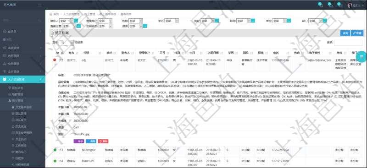Click the 人力资源管理 breadcrumb link
This screenshot has width=367, height=168.
[x=71, y=14]
